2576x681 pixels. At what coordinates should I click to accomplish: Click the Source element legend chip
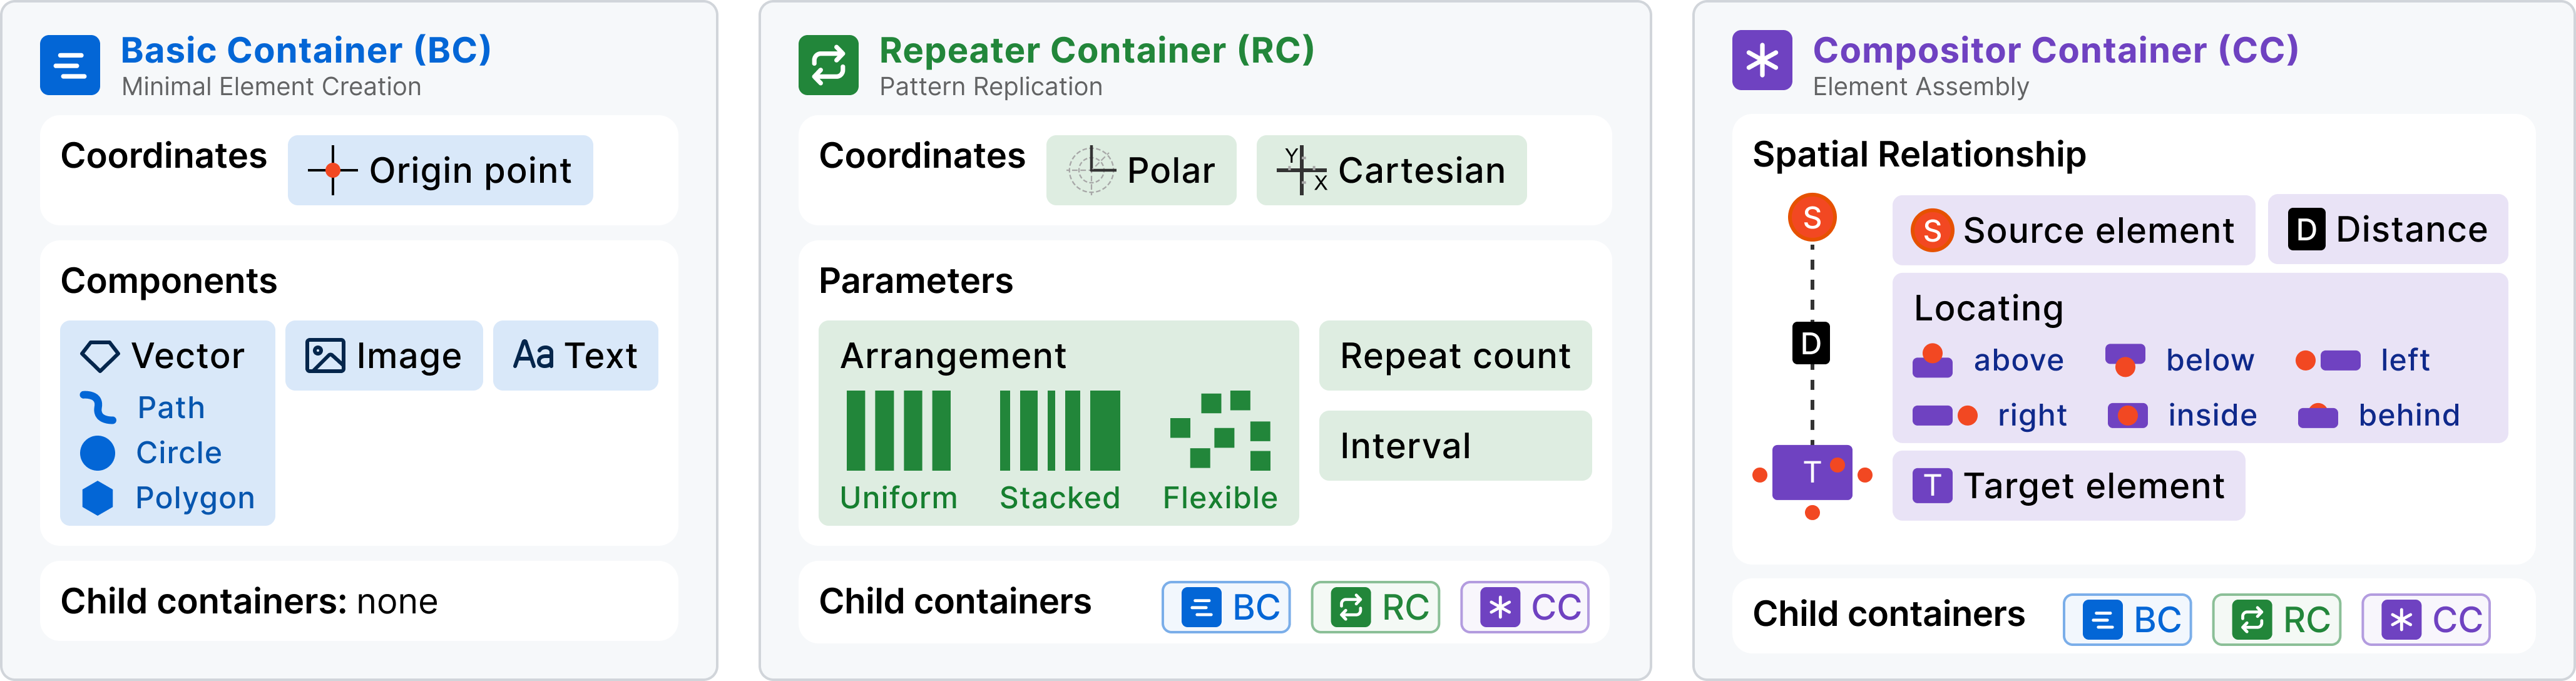click(2073, 231)
